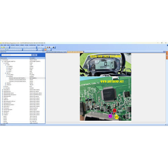Open the Device menu
The image size is (168, 168).
click(17, 45)
